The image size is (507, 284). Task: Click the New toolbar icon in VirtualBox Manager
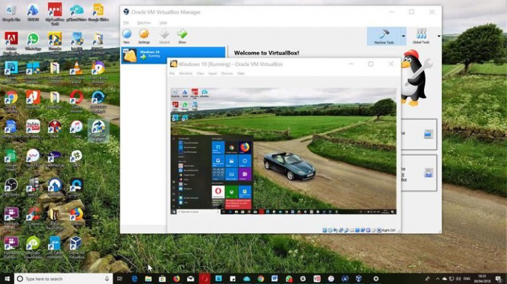click(x=126, y=35)
